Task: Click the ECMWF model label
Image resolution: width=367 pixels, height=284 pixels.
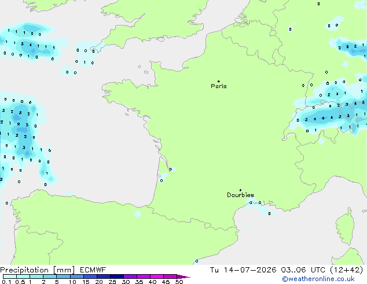Action: click(93, 270)
